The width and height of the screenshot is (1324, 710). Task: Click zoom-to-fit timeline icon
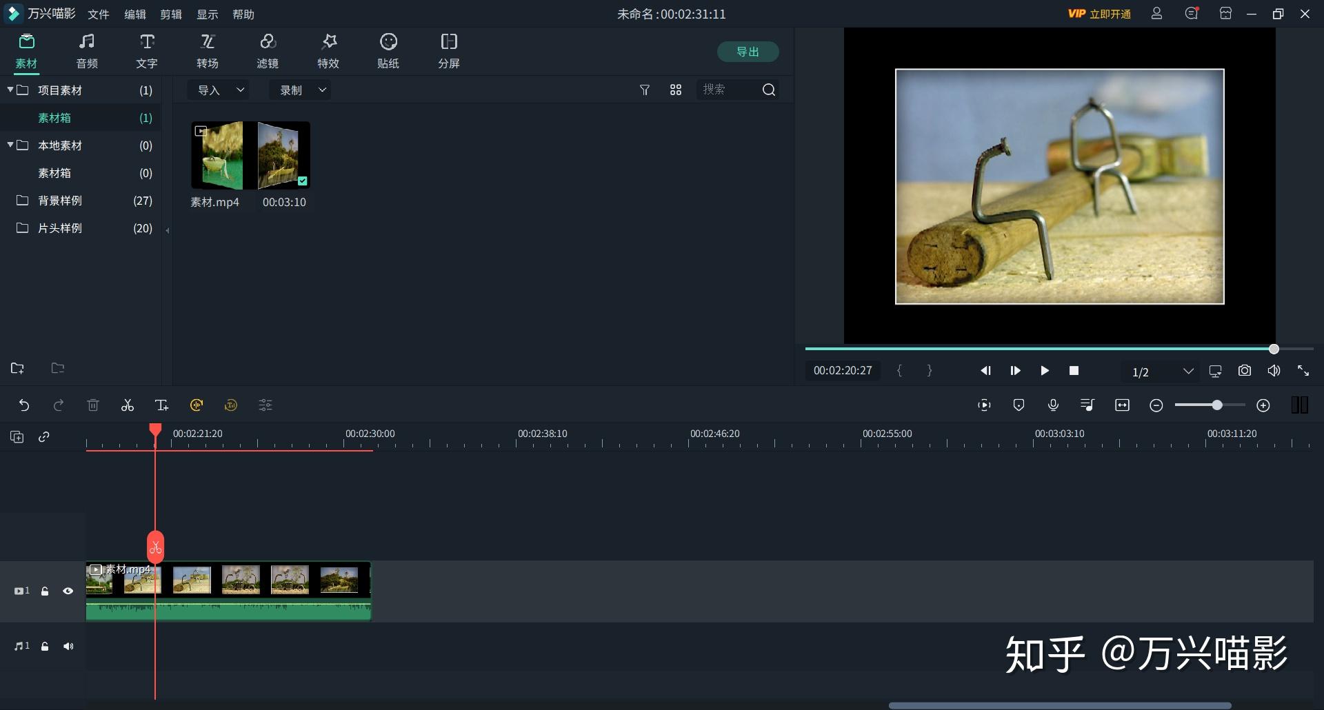pos(1122,405)
